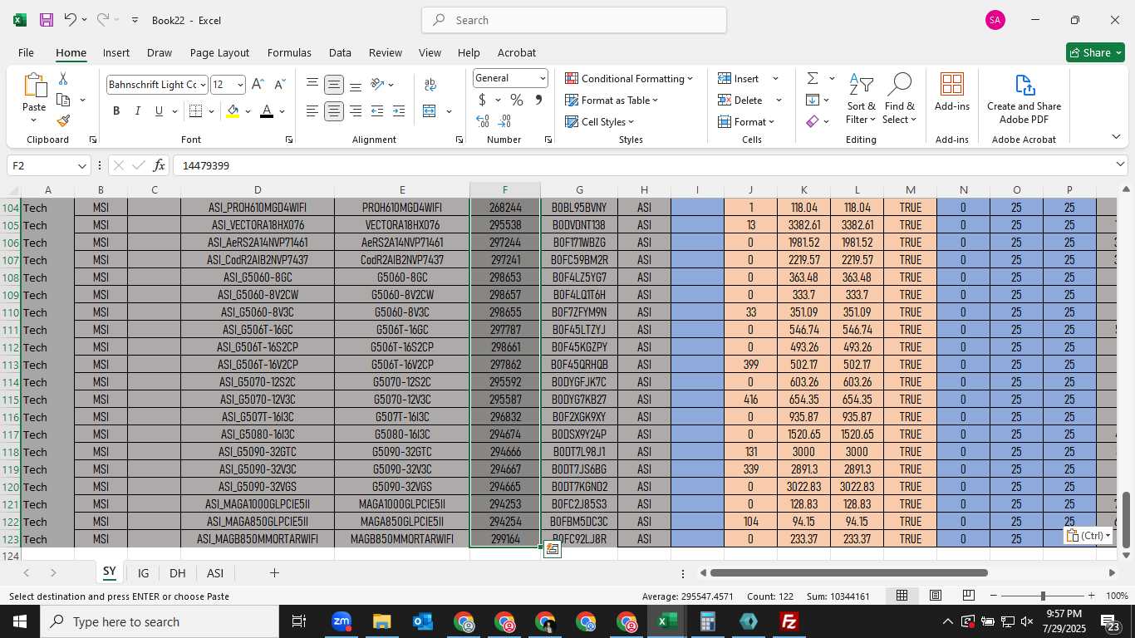Viewport: 1135px width, 638px height.
Task: Click the Increase Indent icon
Action: click(399, 111)
